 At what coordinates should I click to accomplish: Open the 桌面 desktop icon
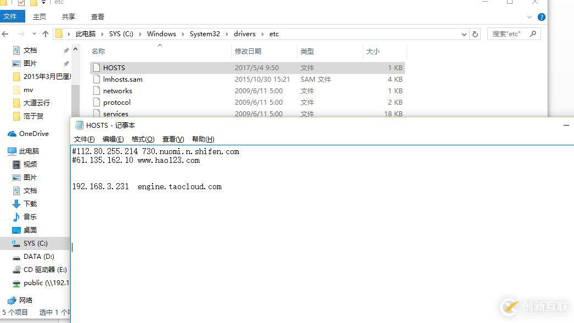(16, 230)
